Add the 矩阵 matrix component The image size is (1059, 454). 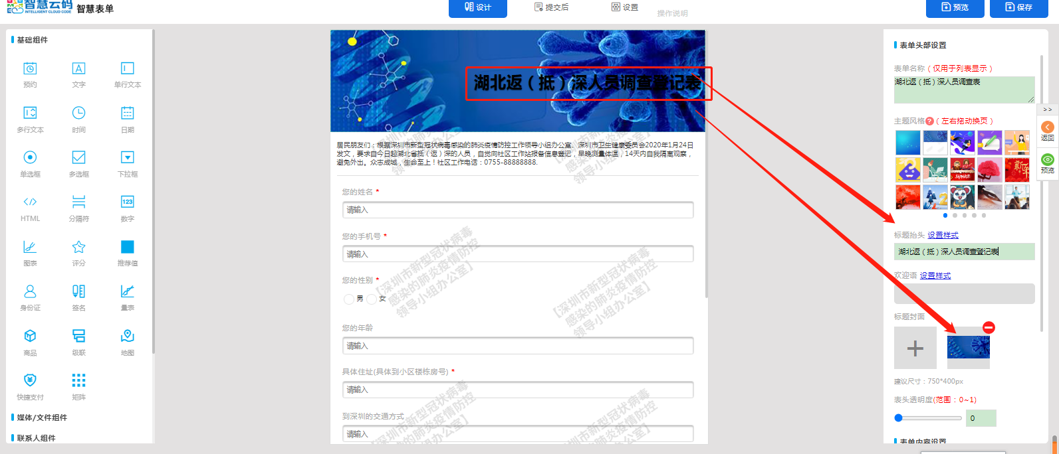(x=78, y=385)
